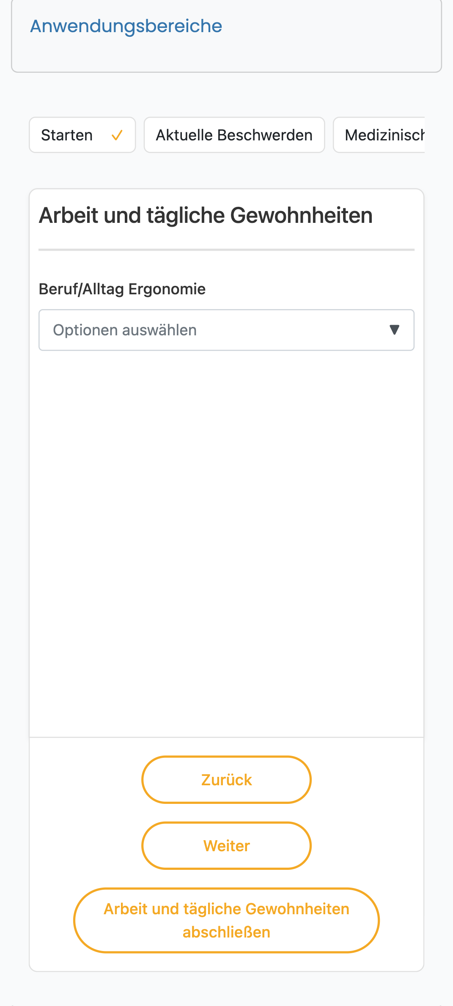Click the orange checkmark icon on Starten

tap(117, 135)
